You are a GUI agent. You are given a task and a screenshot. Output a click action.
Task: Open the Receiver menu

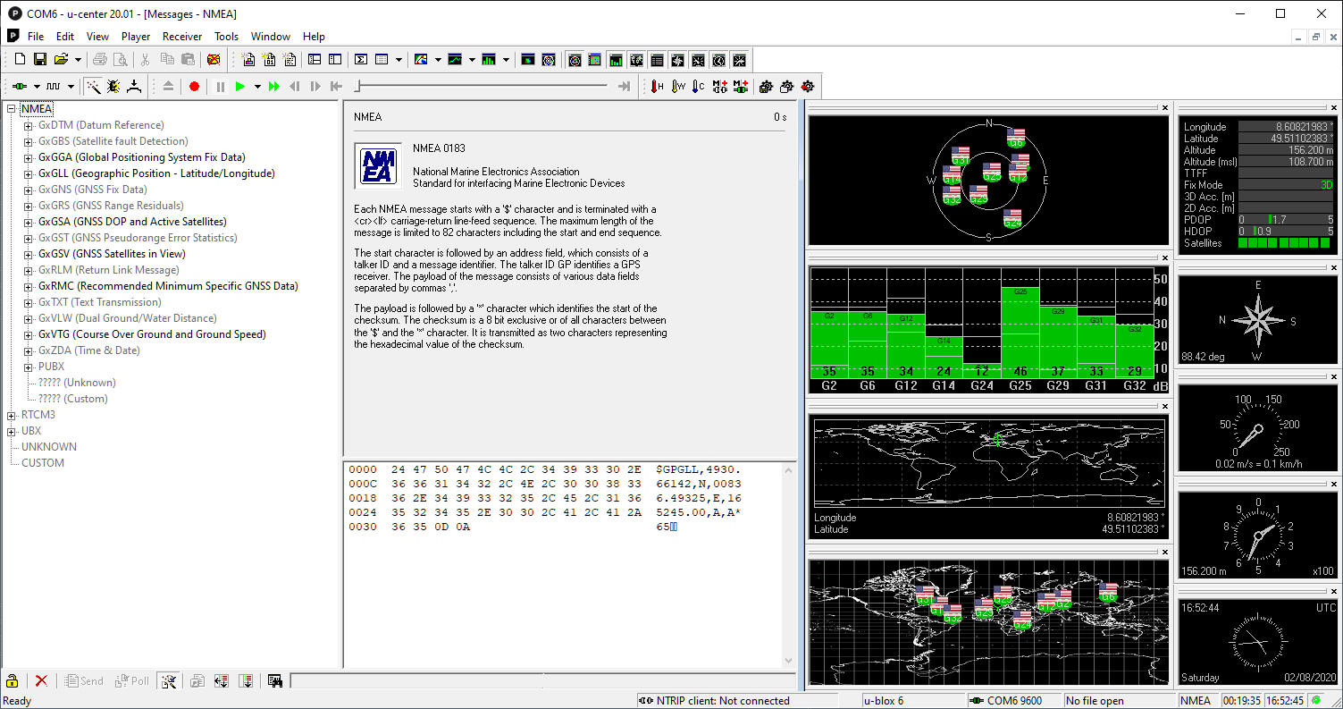coord(182,37)
